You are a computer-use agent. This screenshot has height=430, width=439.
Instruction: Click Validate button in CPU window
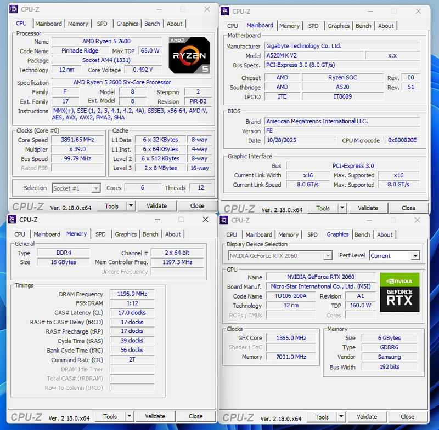[x=157, y=206]
